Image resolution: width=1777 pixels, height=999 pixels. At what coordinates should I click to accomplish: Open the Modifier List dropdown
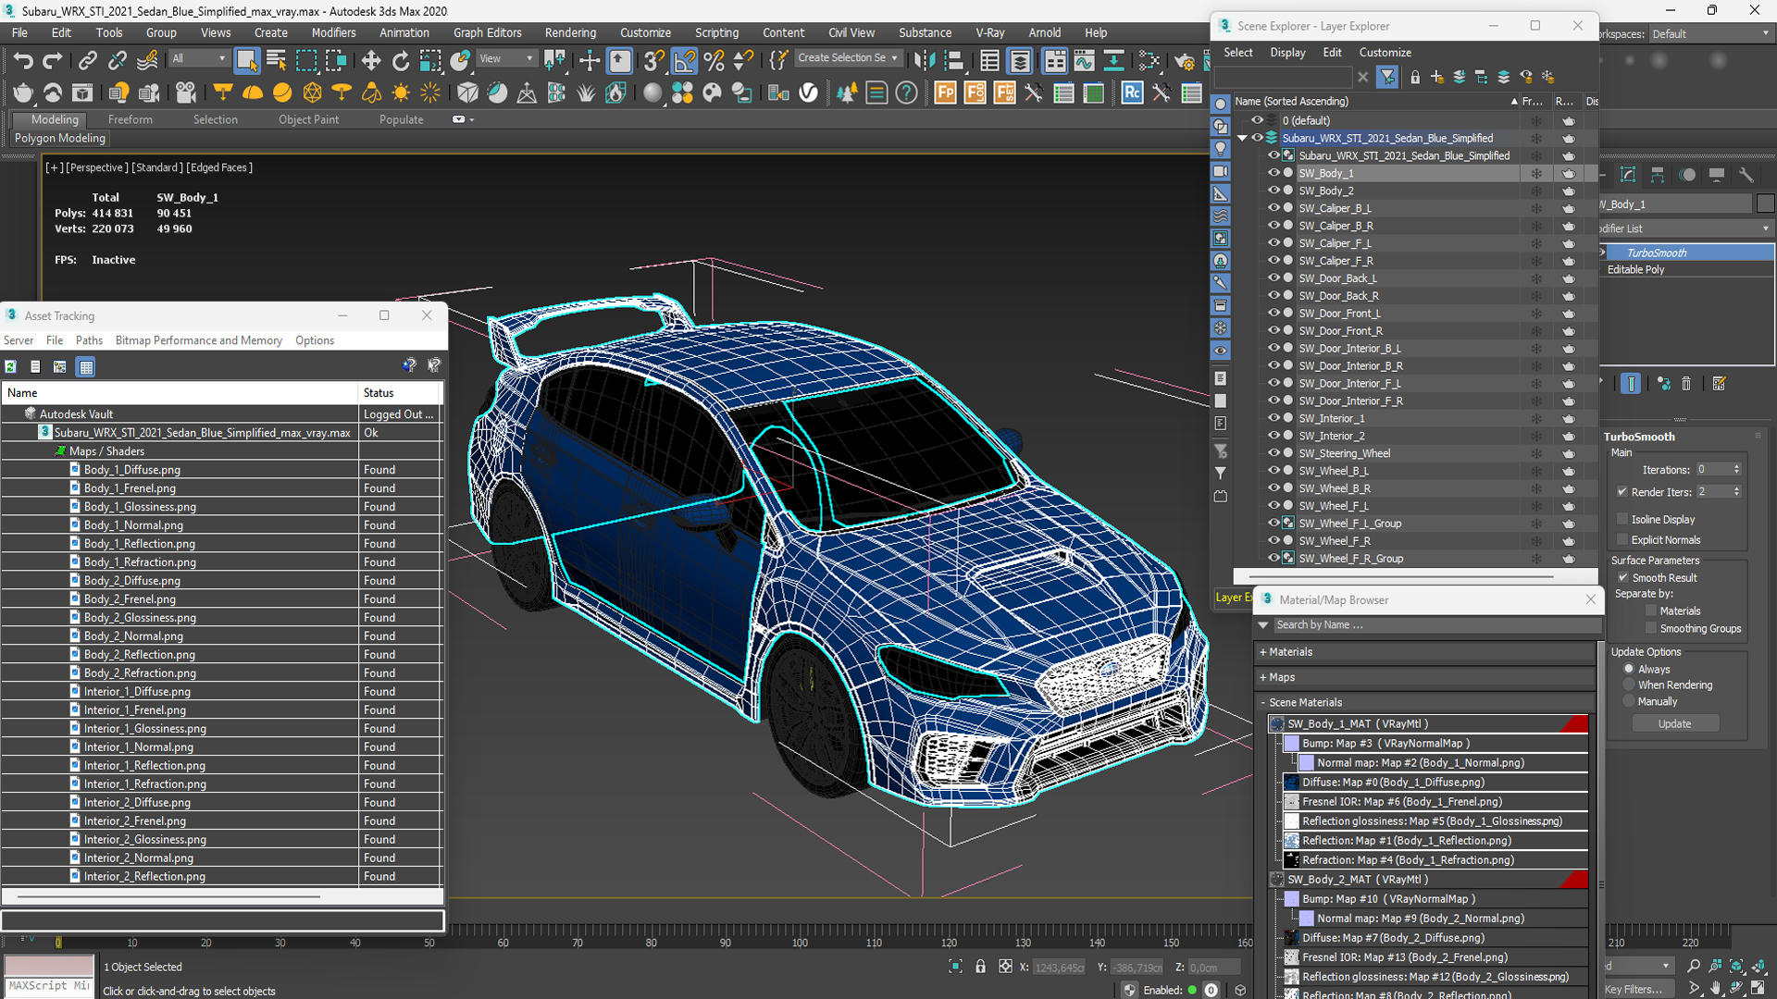point(1686,228)
